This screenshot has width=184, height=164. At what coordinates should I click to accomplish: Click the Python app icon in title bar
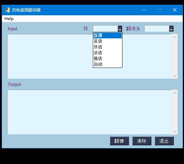click(x=7, y=10)
